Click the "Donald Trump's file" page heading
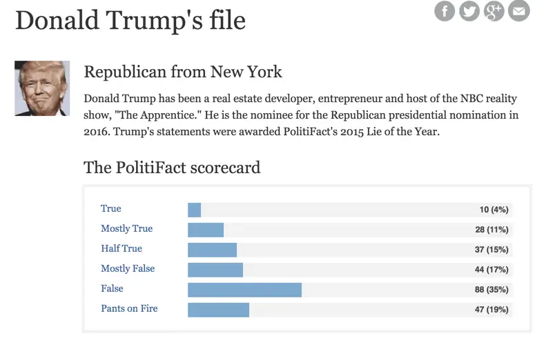The height and width of the screenshot is (347, 544). (130, 20)
